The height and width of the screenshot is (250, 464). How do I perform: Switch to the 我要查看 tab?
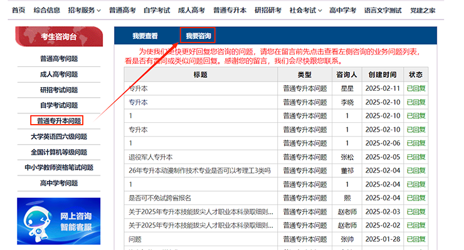coord(145,36)
